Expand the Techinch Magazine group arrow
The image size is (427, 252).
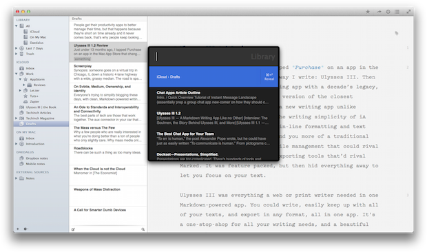pyautogui.click(x=17, y=118)
